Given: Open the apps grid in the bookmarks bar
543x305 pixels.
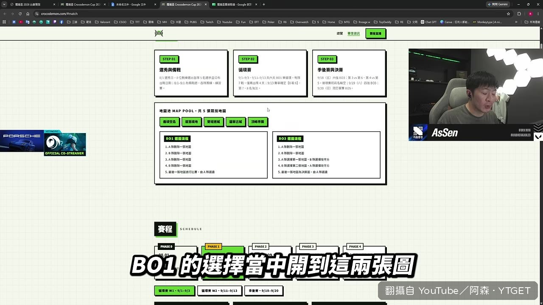Looking at the screenshot, I should pyautogui.click(x=5, y=22).
